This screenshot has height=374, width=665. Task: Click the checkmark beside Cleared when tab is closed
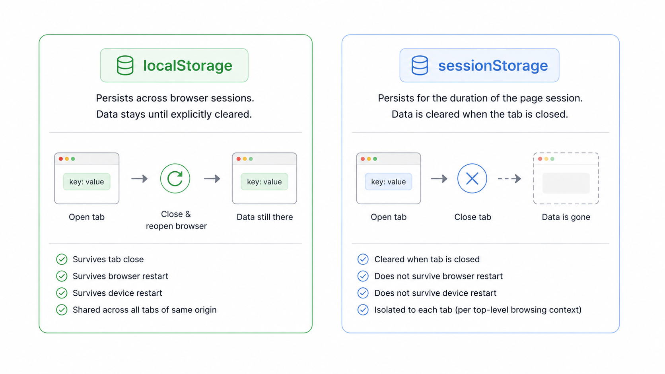[363, 259]
